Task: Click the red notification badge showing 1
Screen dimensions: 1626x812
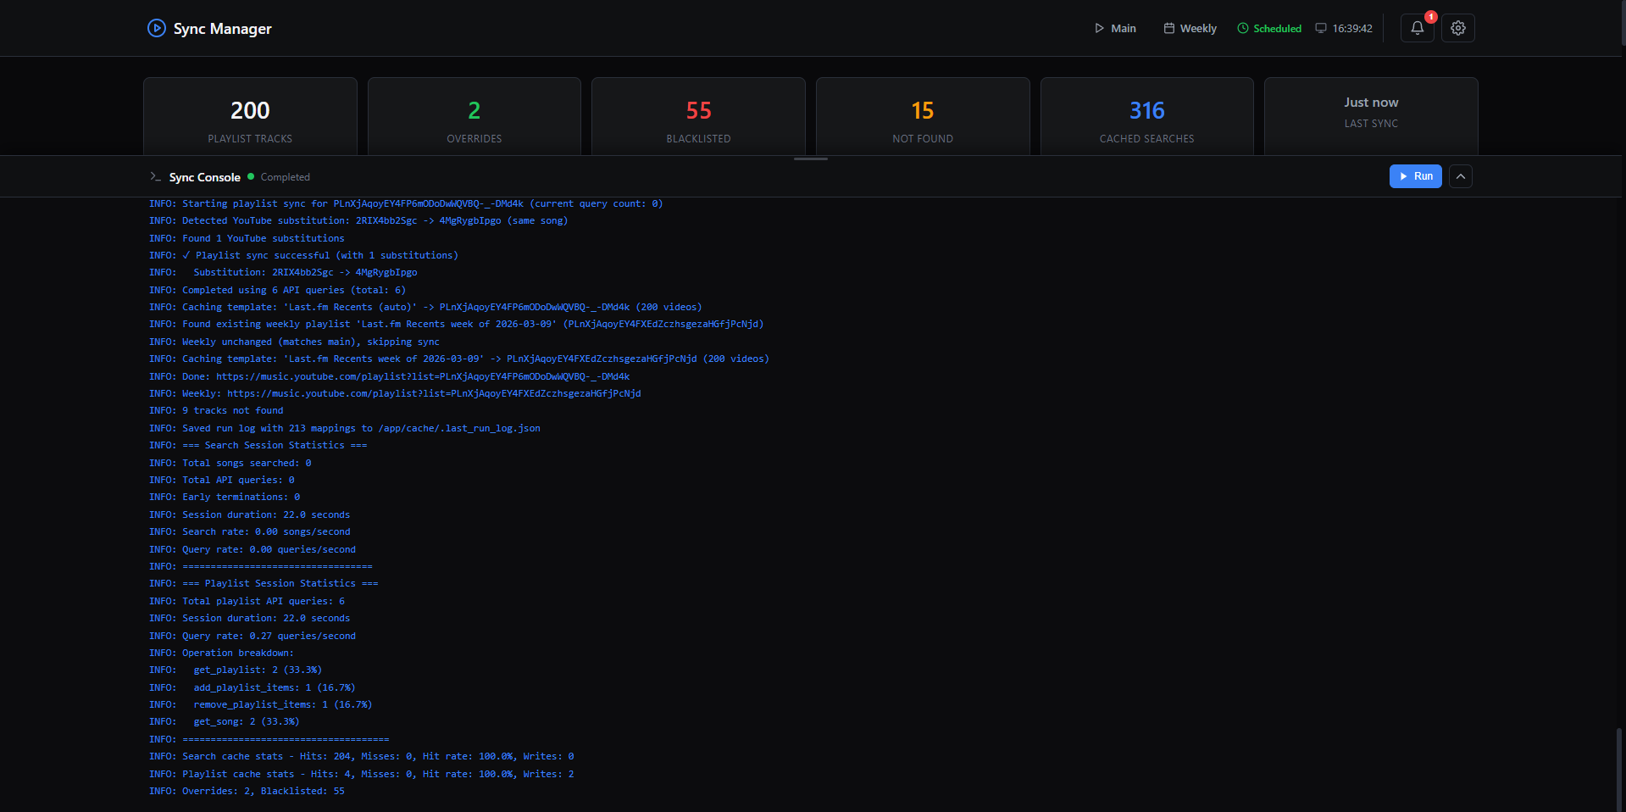Action: click(1429, 16)
